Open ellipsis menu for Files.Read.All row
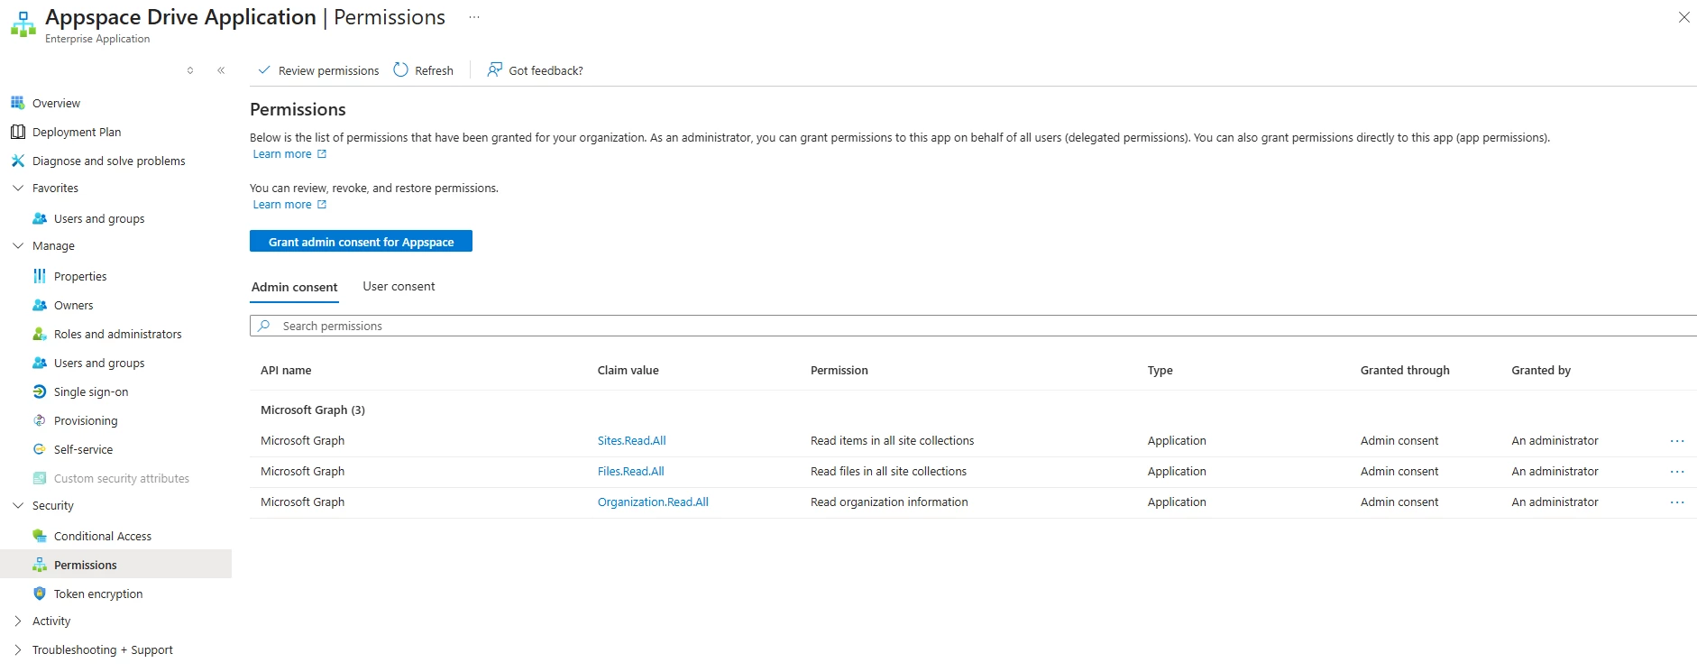 click(x=1677, y=472)
